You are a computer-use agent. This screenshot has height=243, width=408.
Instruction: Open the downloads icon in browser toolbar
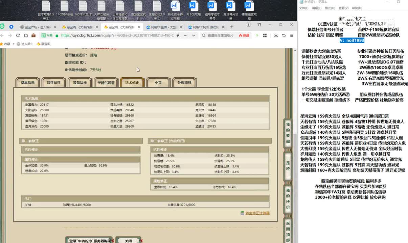click(x=276, y=35)
